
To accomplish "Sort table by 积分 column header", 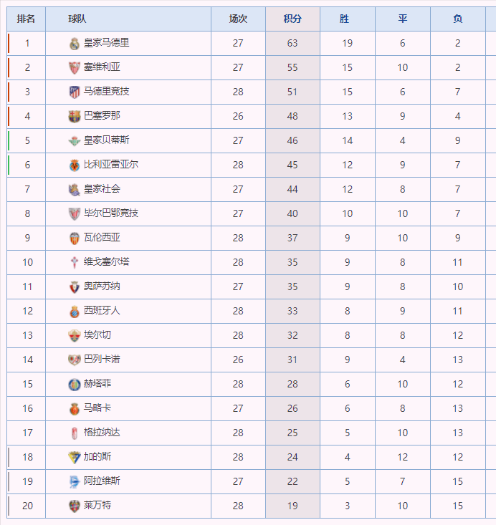I will [x=292, y=19].
